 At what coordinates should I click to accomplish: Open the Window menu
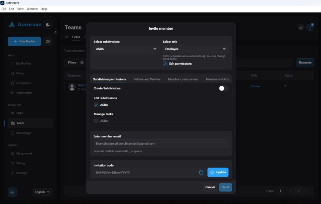pyautogui.click(x=32, y=9)
